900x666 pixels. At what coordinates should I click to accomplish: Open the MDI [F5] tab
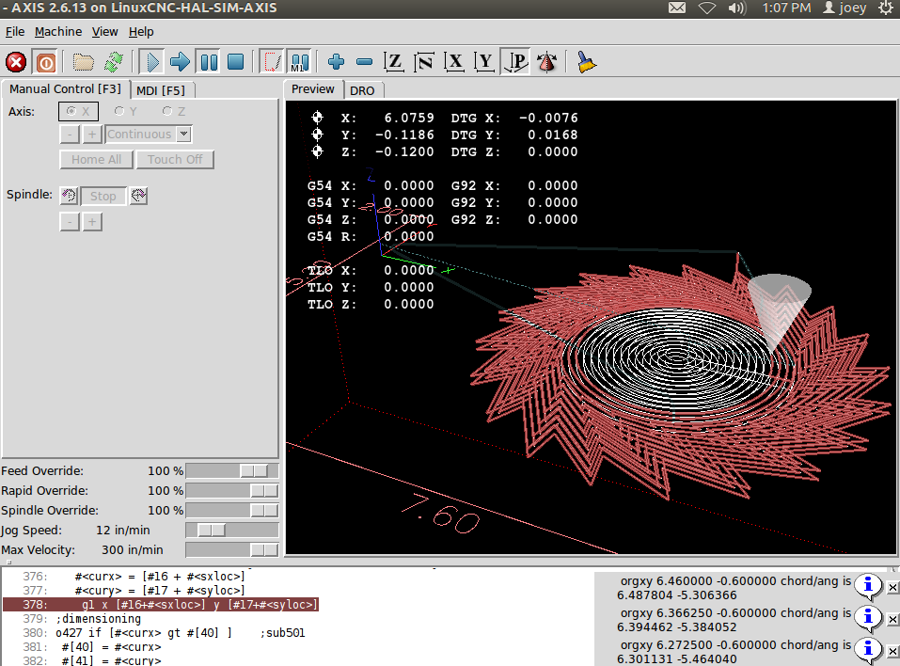[x=161, y=90]
